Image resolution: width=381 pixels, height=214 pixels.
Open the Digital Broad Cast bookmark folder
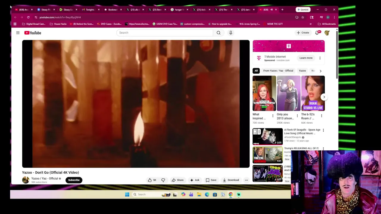coord(34,24)
